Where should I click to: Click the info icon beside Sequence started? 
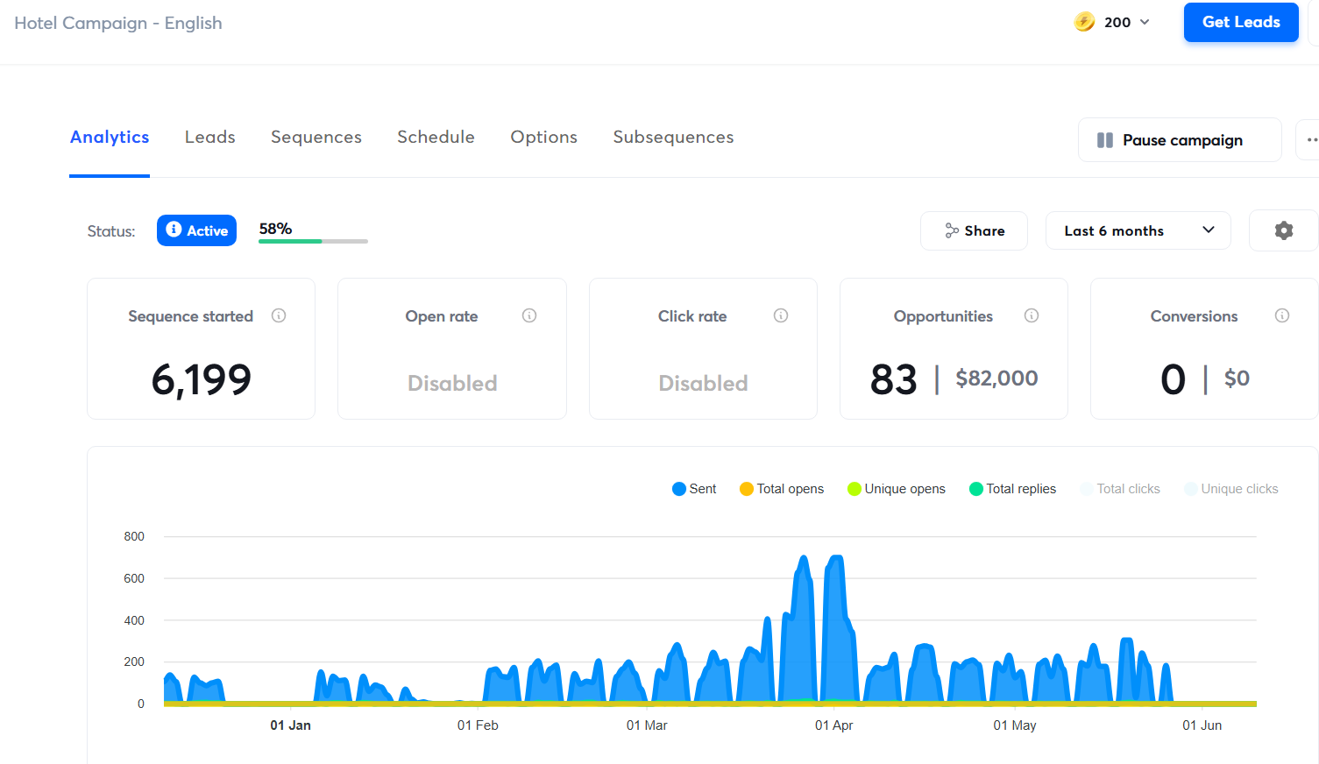tap(279, 315)
